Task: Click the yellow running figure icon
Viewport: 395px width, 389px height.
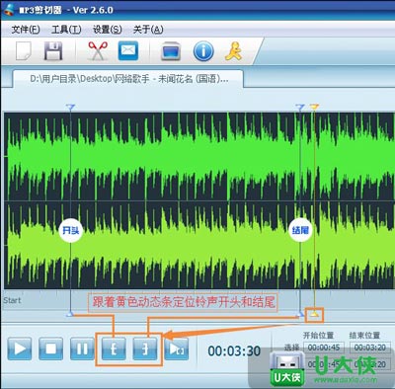Action: pos(233,51)
